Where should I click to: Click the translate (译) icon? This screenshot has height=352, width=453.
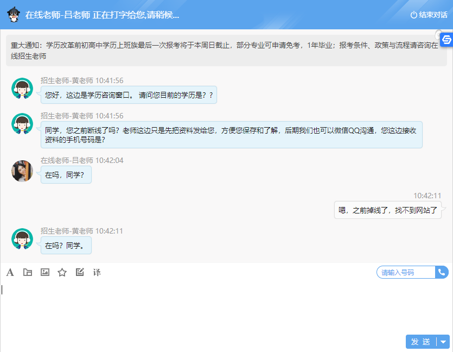click(x=97, y=272)
